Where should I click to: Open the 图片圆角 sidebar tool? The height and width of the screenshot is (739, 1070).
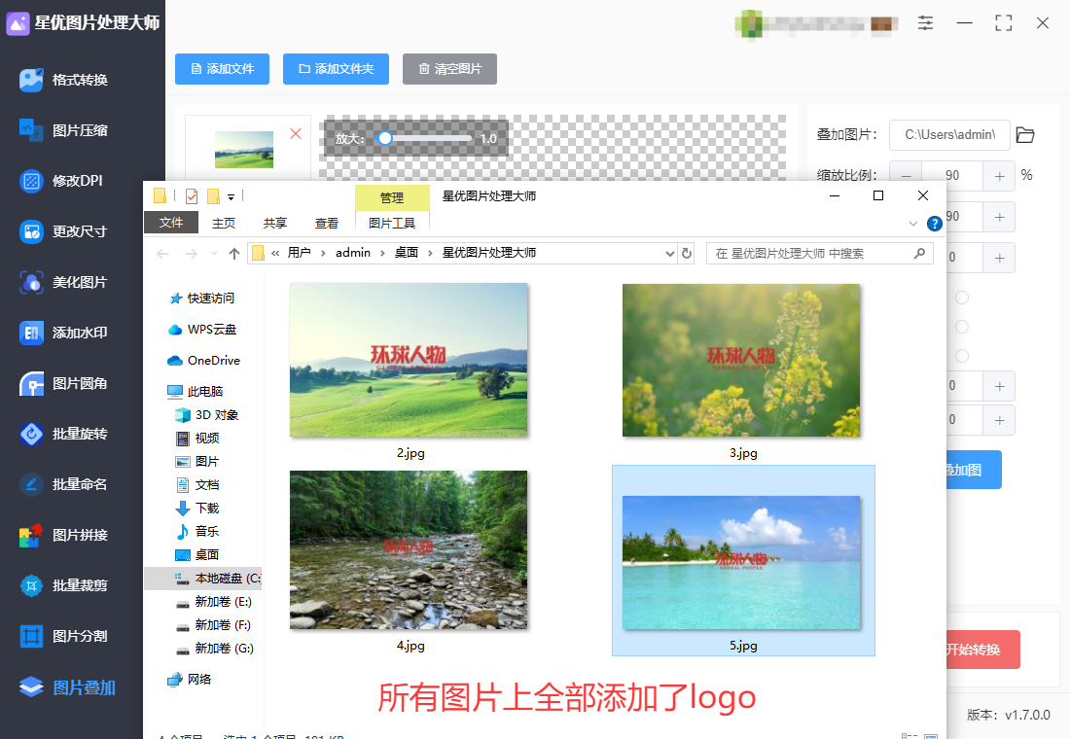coord(64,383)
